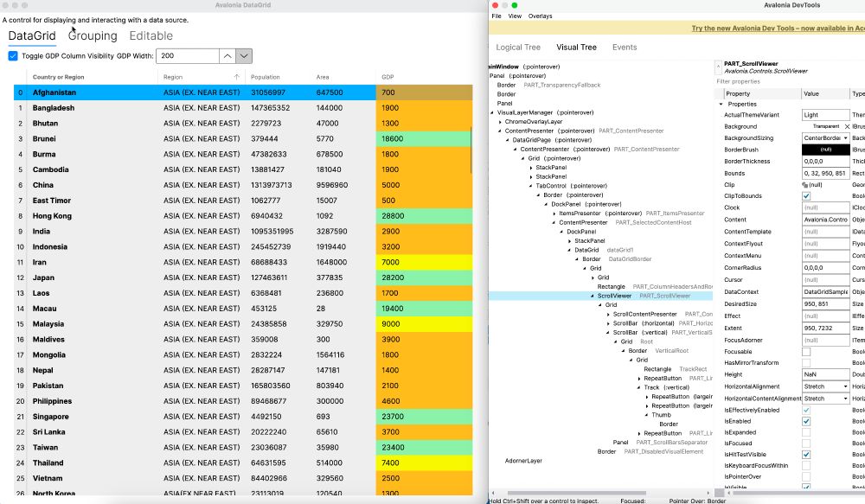Switch to the Grouping tab
This screenshot has height=504, width=865.
93,35
